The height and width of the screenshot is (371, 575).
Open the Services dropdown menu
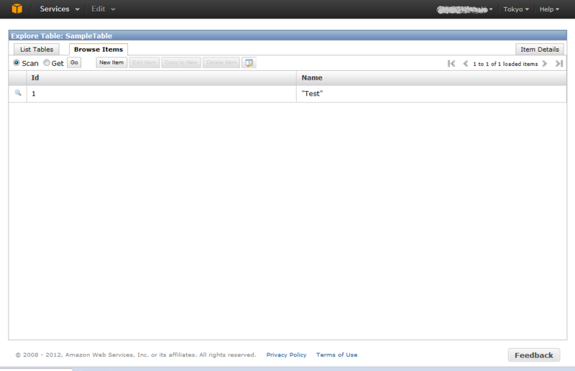(x=60, y=9)
